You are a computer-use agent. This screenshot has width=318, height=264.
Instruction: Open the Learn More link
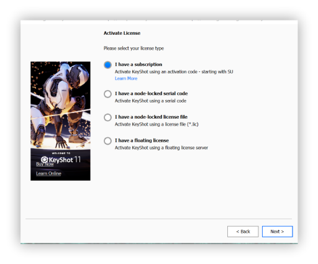(x=126, y=78)
